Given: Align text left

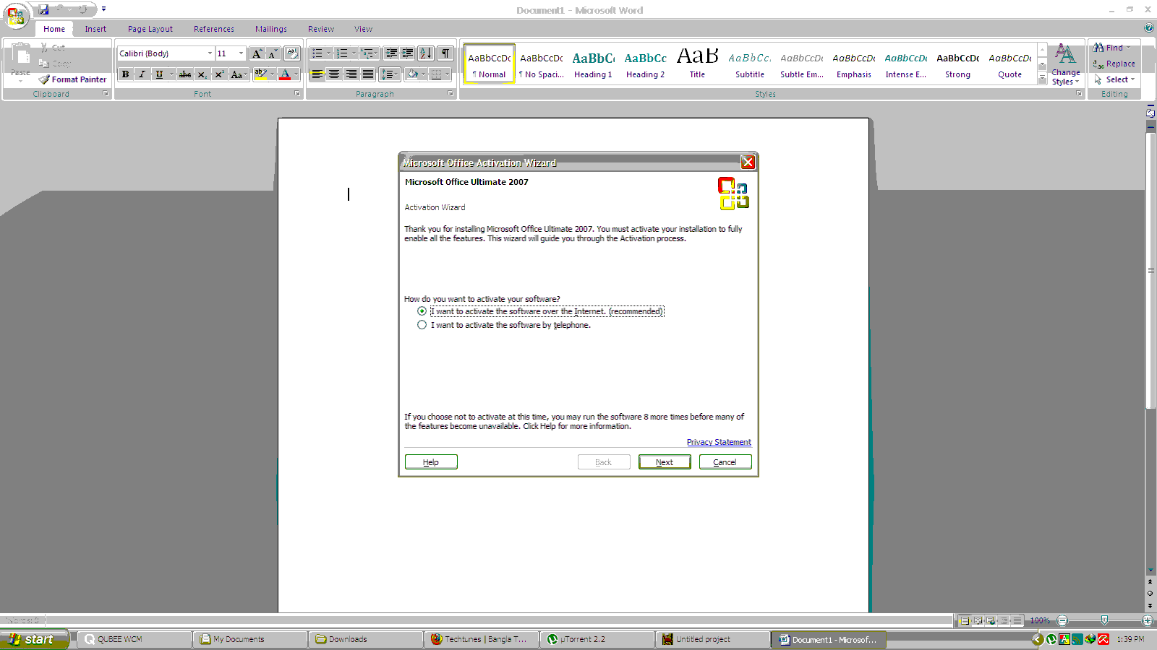Looking at the screenshot, I should pos(317,74).
